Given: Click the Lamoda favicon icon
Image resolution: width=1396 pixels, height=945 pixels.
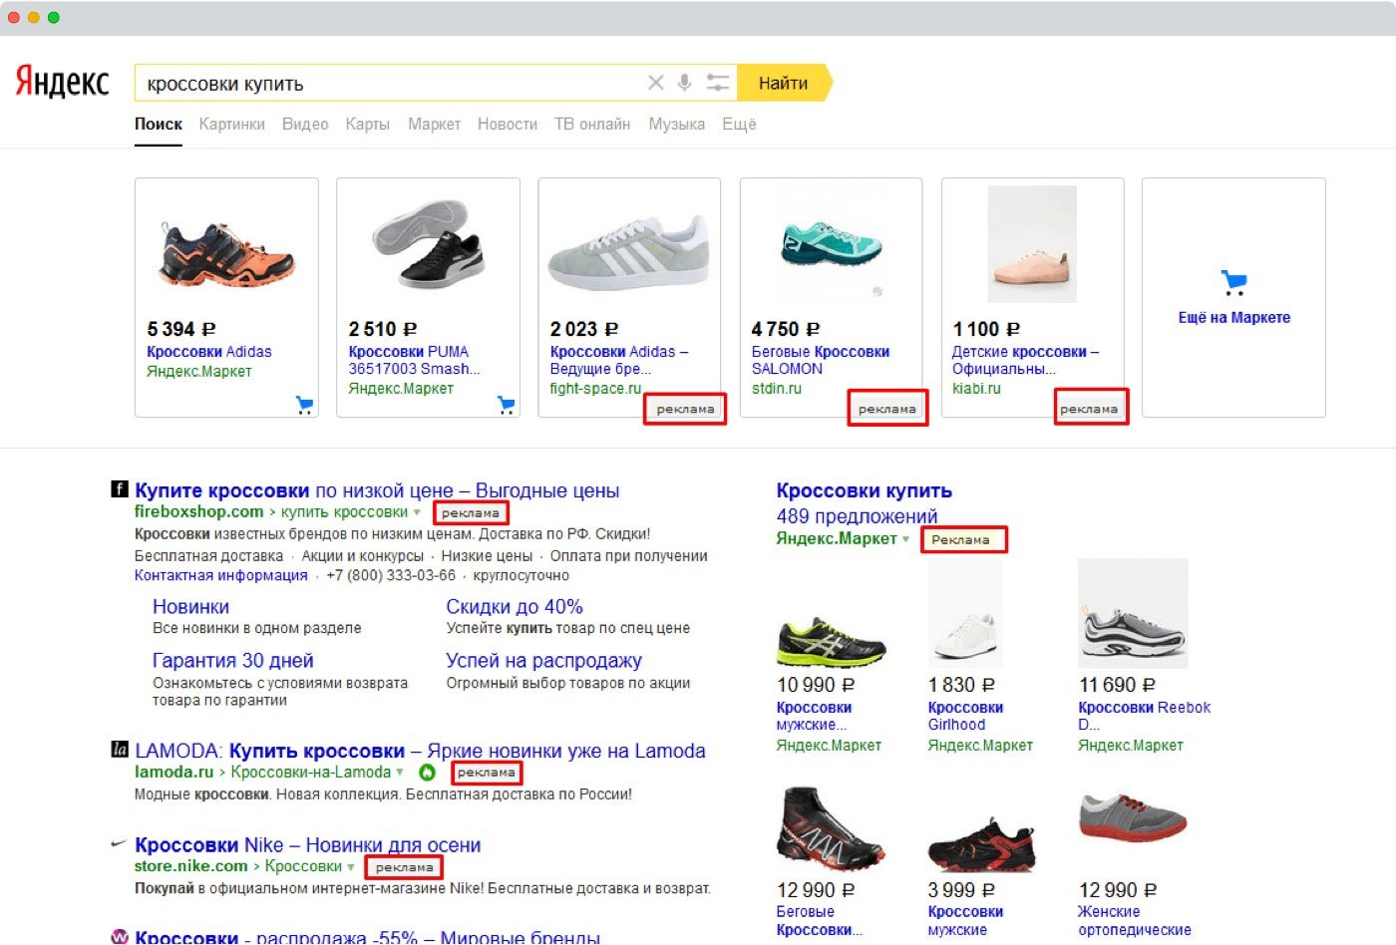Looking at the screenshot, I should click(x=120, y=750).
